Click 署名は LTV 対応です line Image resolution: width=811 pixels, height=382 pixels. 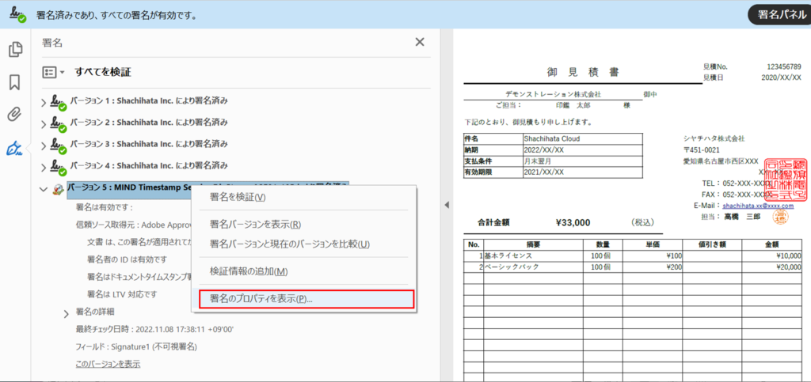tap(123, 294)
